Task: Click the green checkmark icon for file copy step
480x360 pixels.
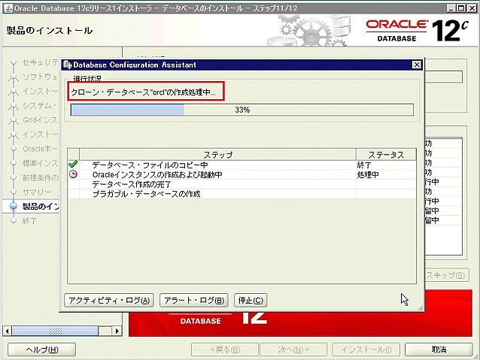Action: pyautogui.click(x=73, y=165)
